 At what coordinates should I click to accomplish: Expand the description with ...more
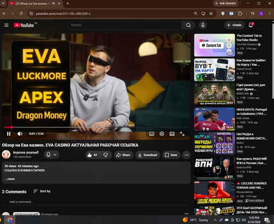[10, 179]
